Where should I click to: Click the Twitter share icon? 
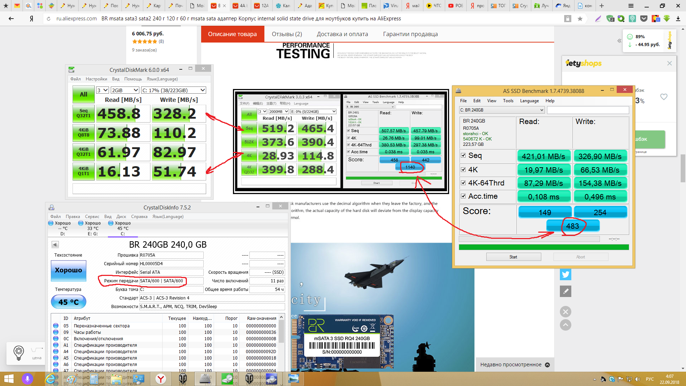click(x=565, y=274)
